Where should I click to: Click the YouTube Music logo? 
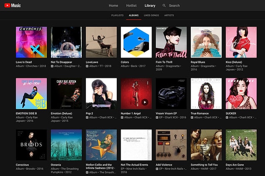13,5
